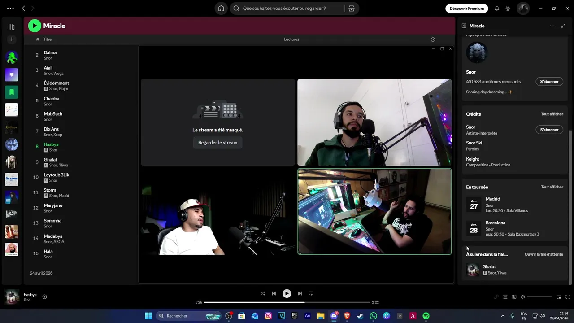574x323 pixels.
Task: Open the three-dots menu at top left
Action: (x=10, y=9)
